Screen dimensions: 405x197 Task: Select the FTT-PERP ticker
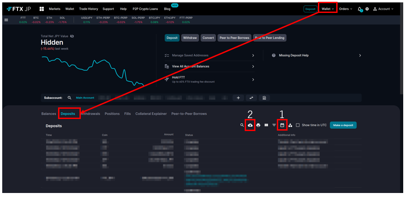point(186,20)
